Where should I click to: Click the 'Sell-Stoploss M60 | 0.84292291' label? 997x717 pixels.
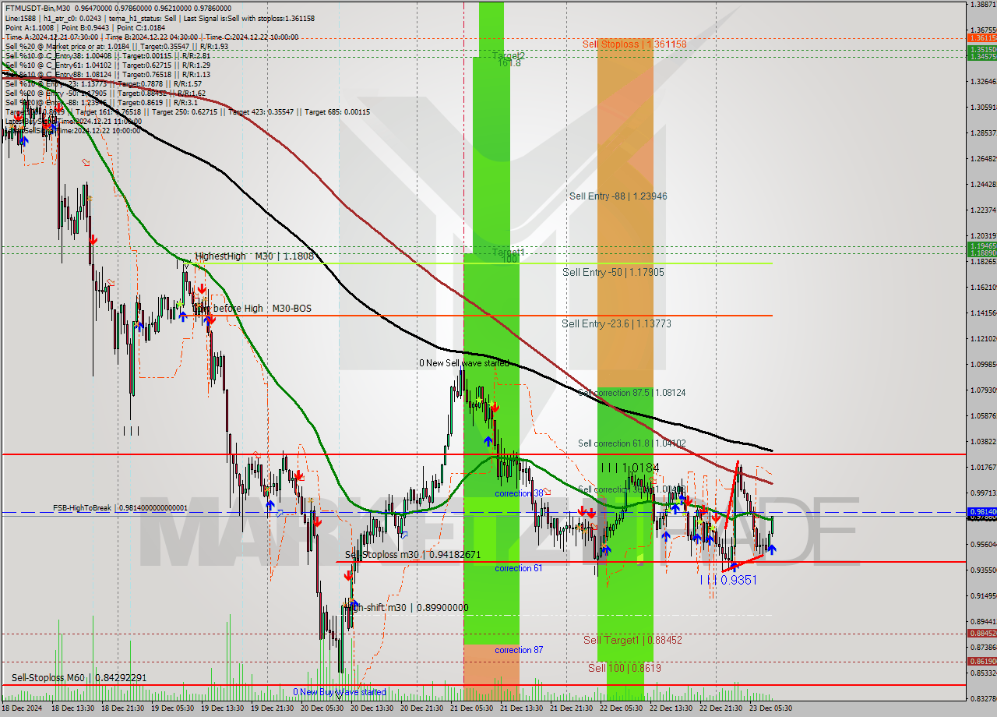point(79,678)
